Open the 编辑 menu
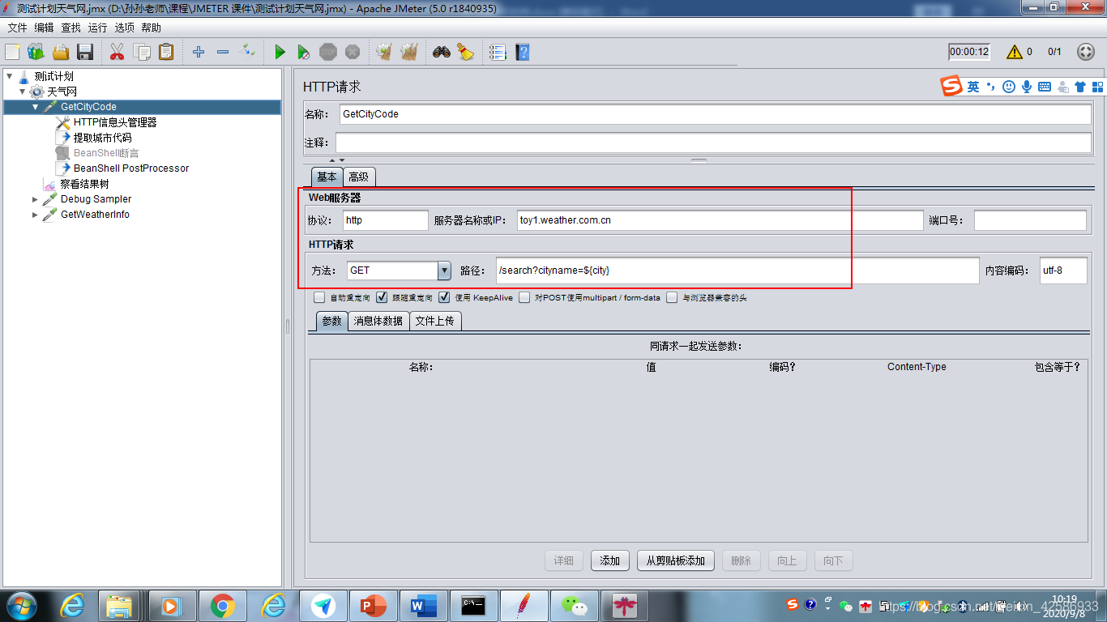Viewport: 1107px width, 622px height. tap(44, 28)
